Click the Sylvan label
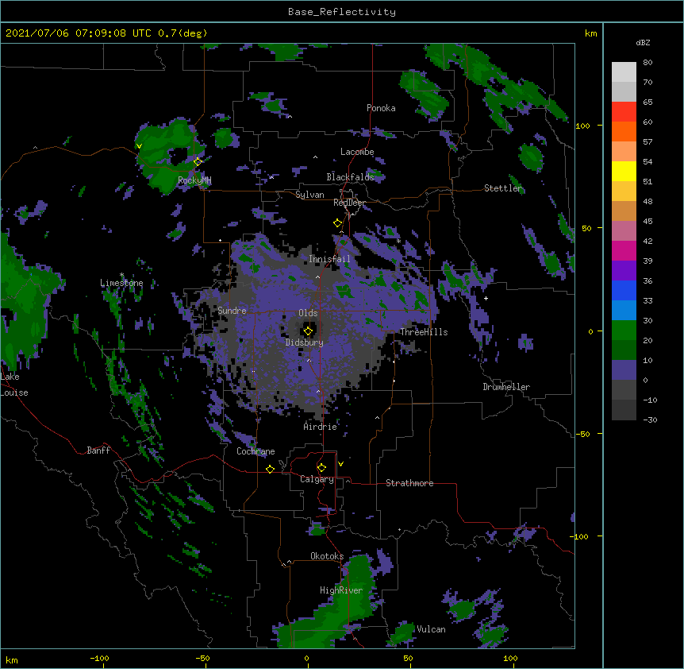The image size is (684, 669). click(x=309, y=195)
